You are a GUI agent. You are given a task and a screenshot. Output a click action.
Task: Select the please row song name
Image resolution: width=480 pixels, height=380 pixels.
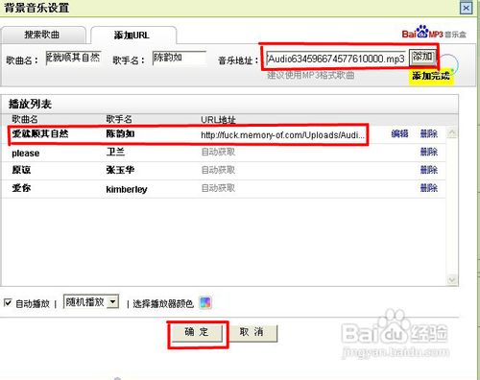point(26,154)
